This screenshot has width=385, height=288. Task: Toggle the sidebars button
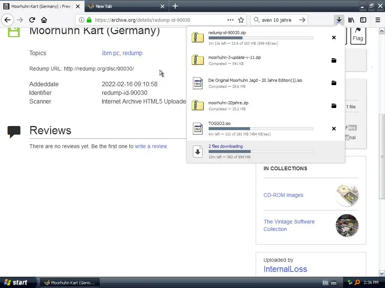tap(363, 20)
